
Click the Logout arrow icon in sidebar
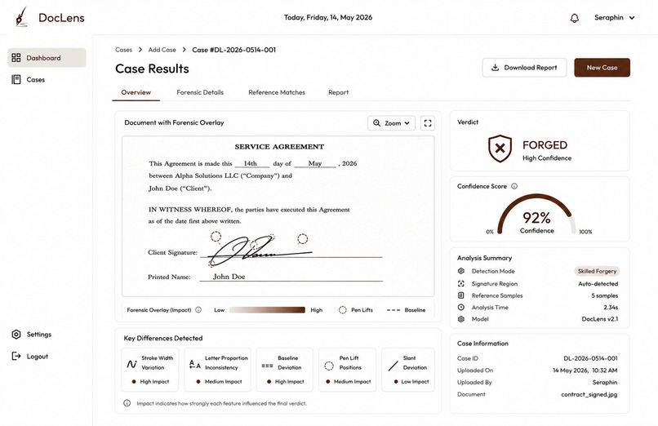click(x=16, y=357)
